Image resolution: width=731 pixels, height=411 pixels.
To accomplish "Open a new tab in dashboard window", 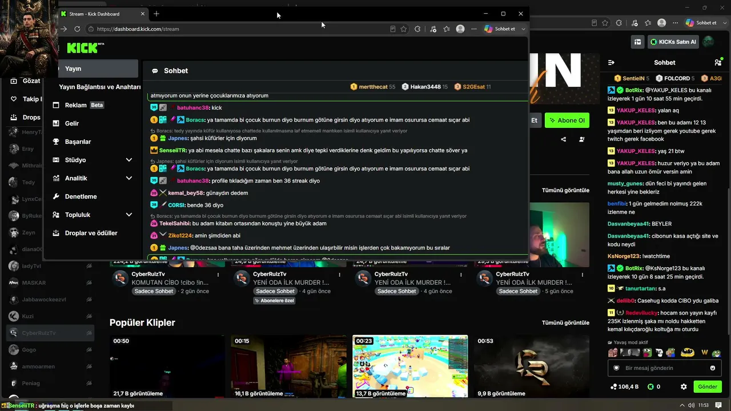I will pos(156,14).
